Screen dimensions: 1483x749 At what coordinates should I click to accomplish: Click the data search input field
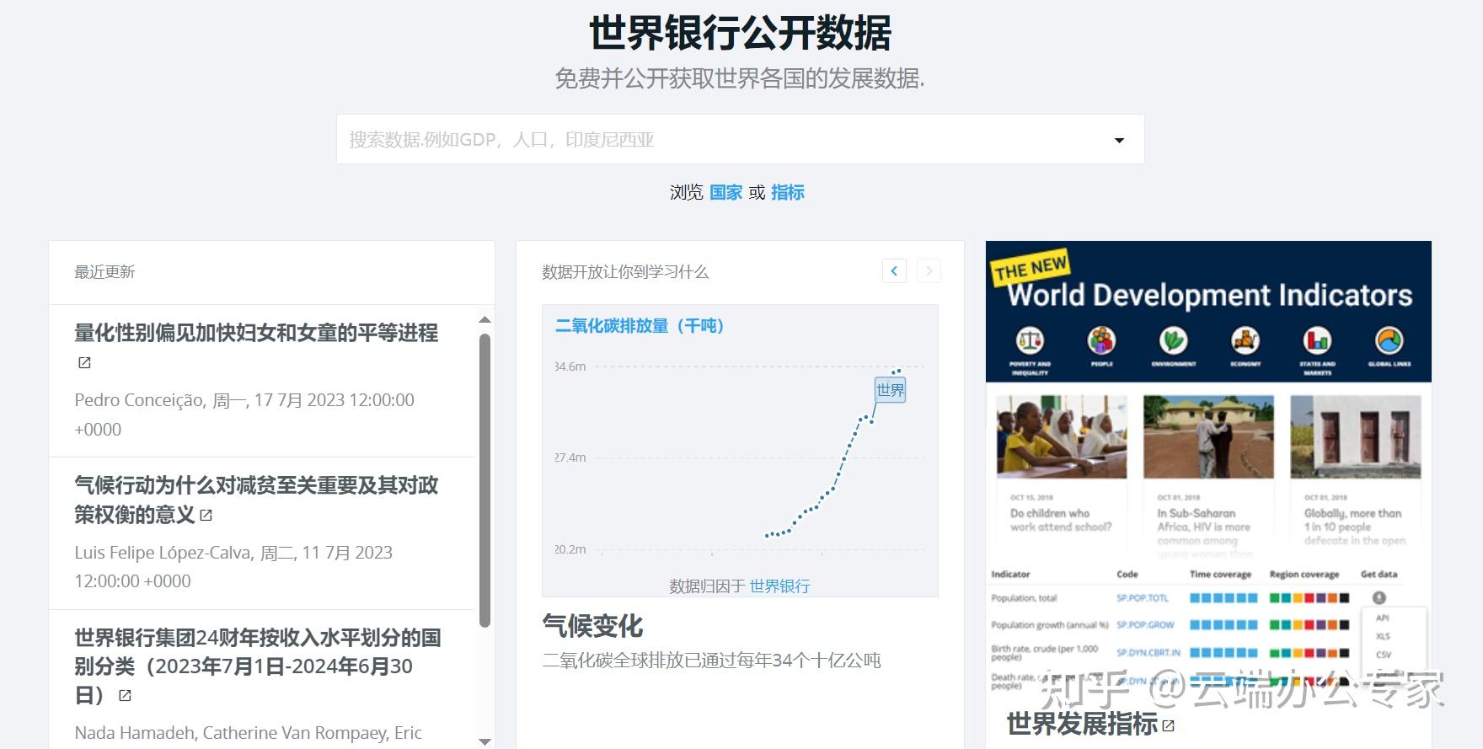click(740, 139)
